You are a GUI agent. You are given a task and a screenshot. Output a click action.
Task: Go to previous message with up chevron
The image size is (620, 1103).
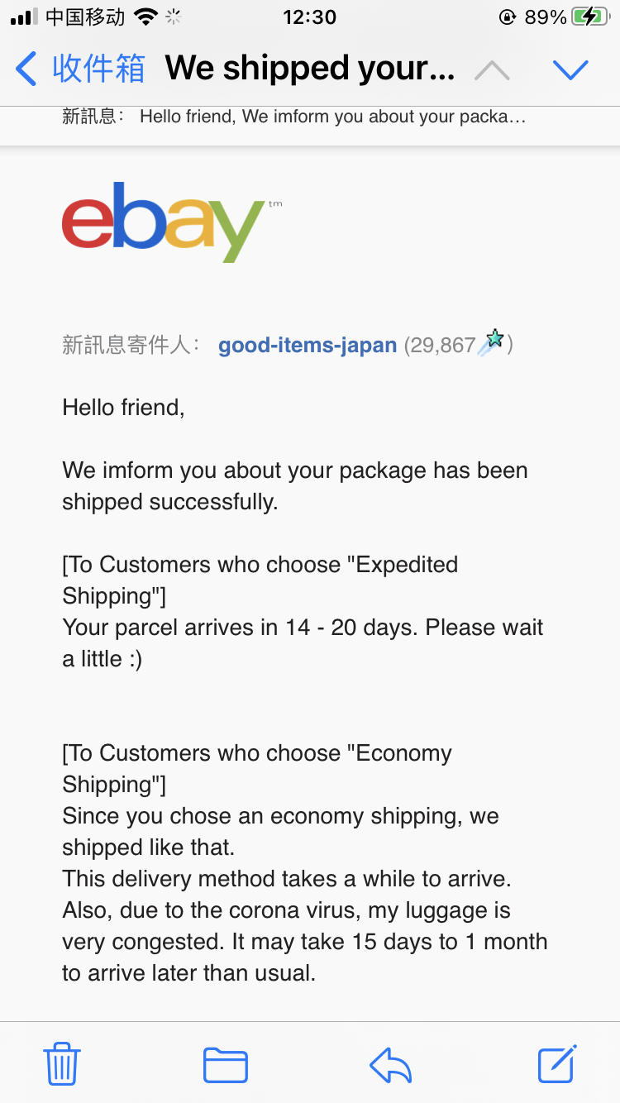493,70
